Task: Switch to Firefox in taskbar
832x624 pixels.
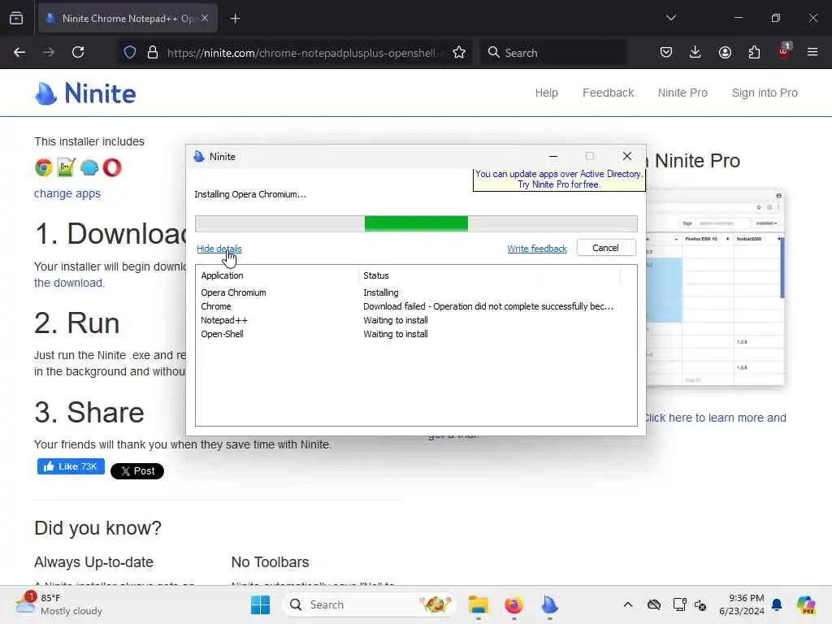Action: 513,604
